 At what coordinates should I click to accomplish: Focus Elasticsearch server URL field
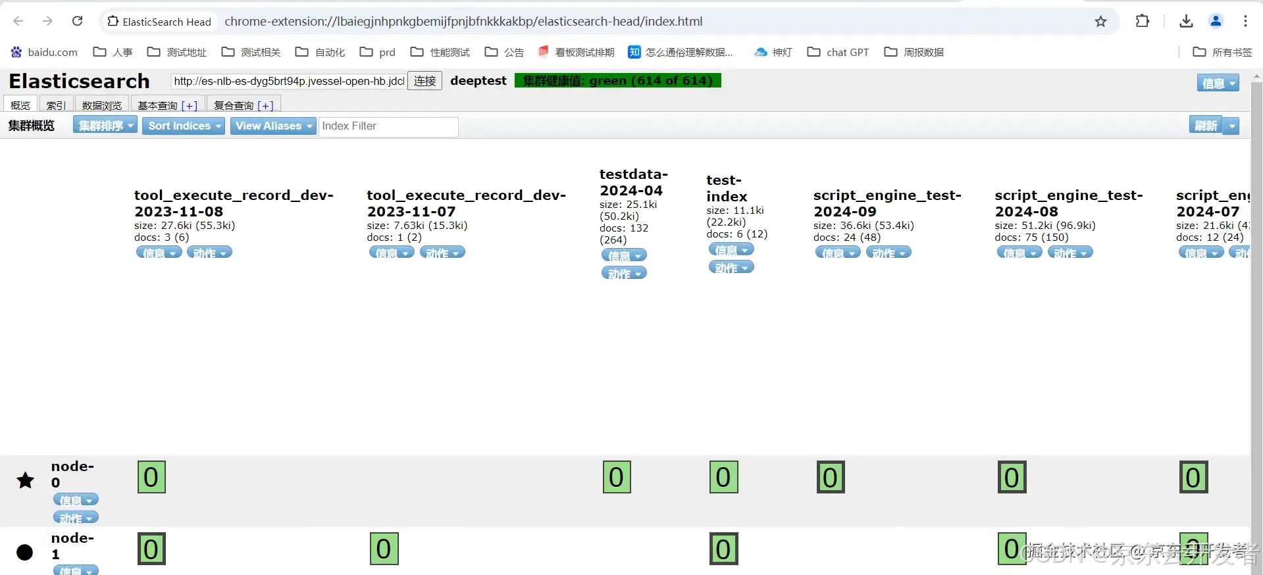pos(288,81)
